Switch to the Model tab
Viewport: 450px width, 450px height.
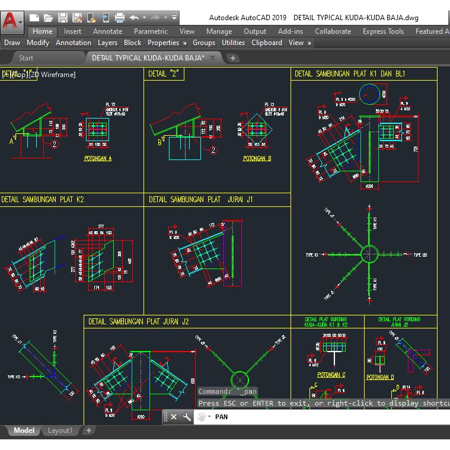click(x=24, y=430)
